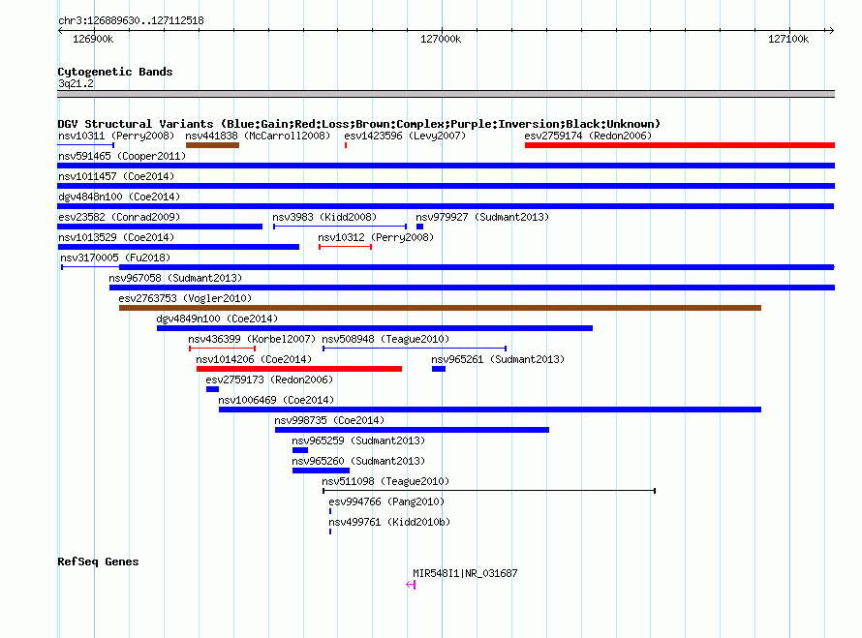Select the brown bar under esv2763753
Viewport: 862px width, 638px height.
440,308
